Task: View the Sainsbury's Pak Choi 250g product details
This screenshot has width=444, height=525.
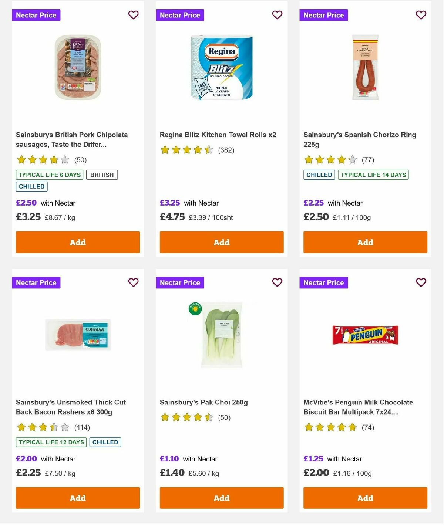Action: pos(203,402)
